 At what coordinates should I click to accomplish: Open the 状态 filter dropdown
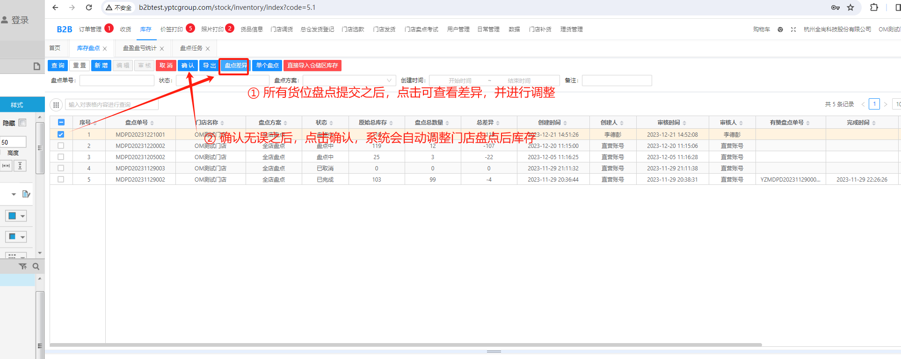coord(222,81)
